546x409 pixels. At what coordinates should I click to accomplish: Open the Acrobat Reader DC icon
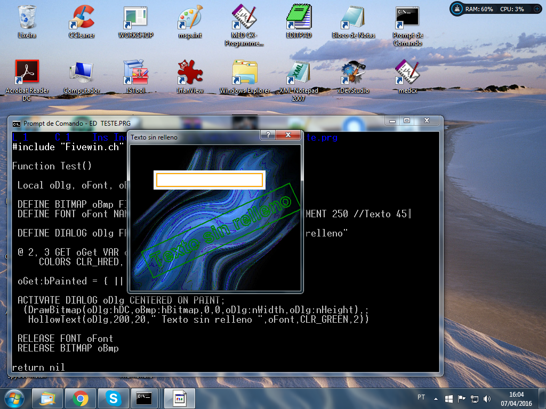click(x=27, y=73)
